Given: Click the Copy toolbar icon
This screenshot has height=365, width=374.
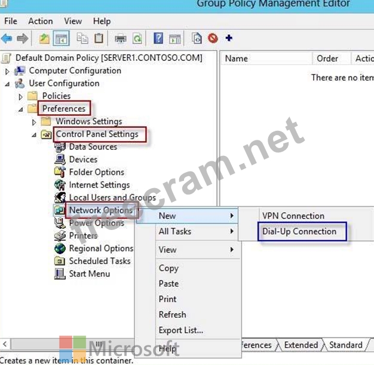Looking at the screenshot, I should [x=82, y=38].
